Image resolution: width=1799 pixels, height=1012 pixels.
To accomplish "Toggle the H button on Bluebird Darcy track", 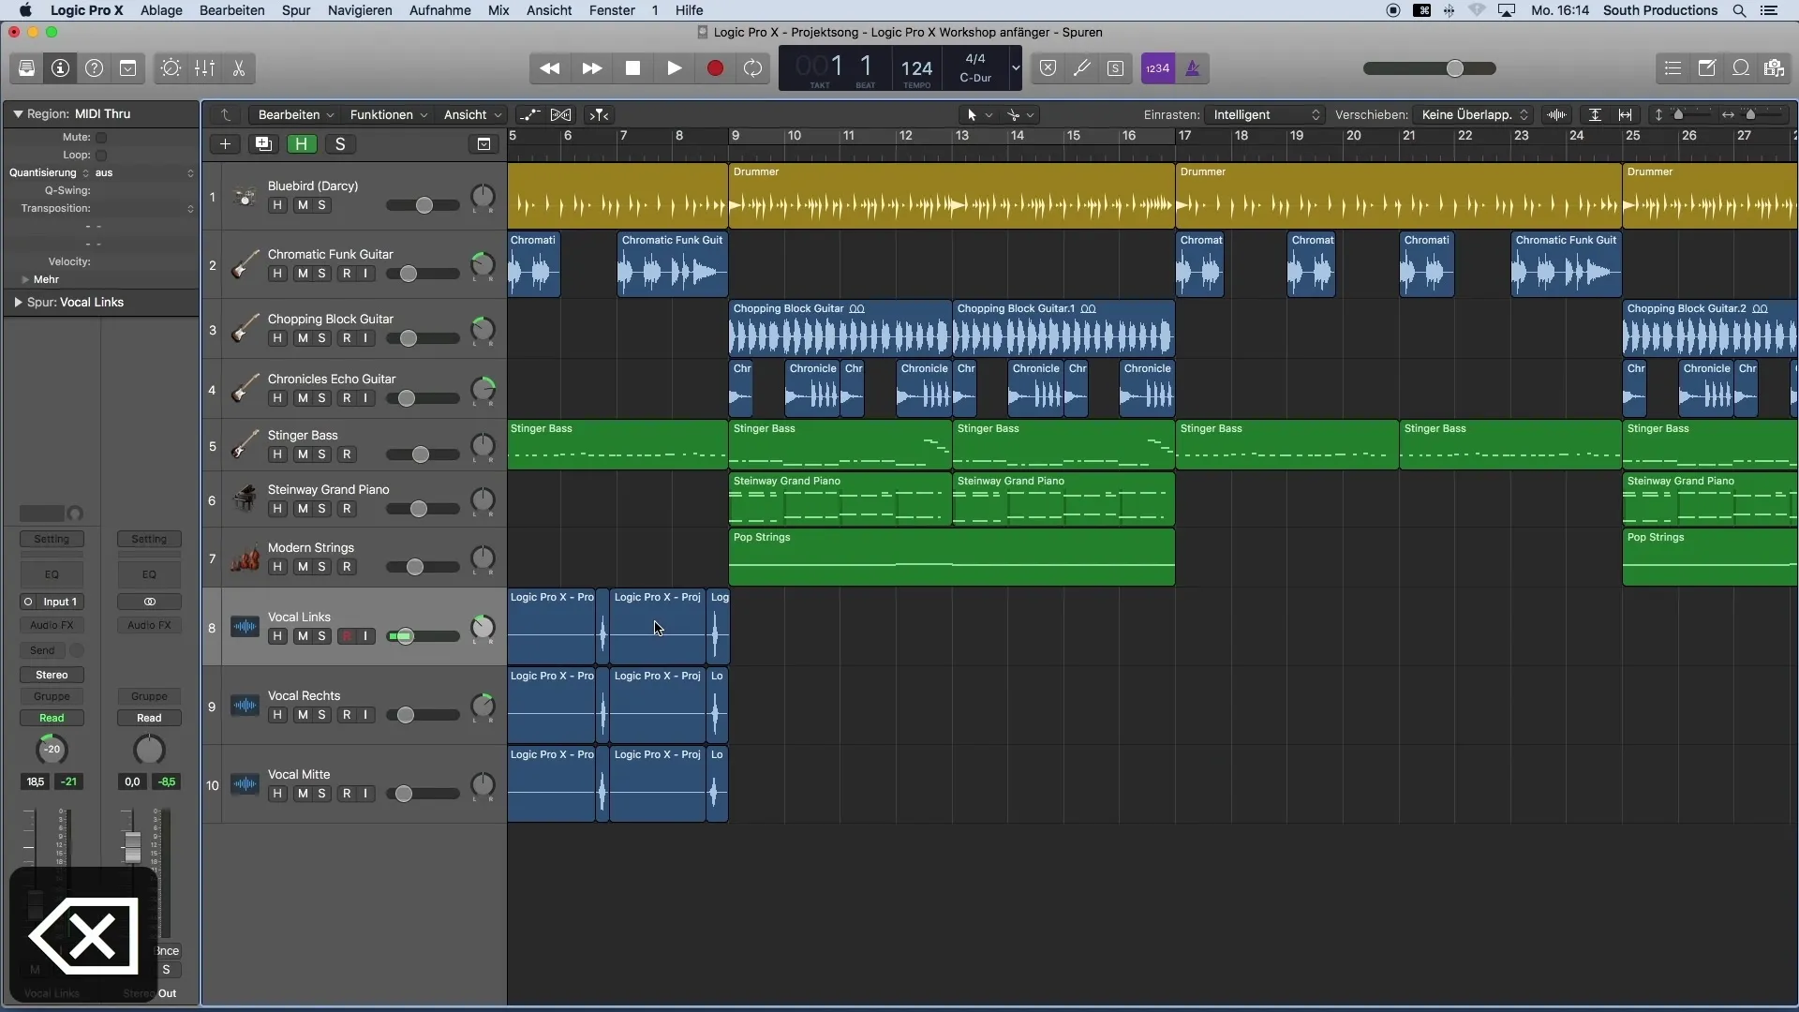I will pos(276,205).
